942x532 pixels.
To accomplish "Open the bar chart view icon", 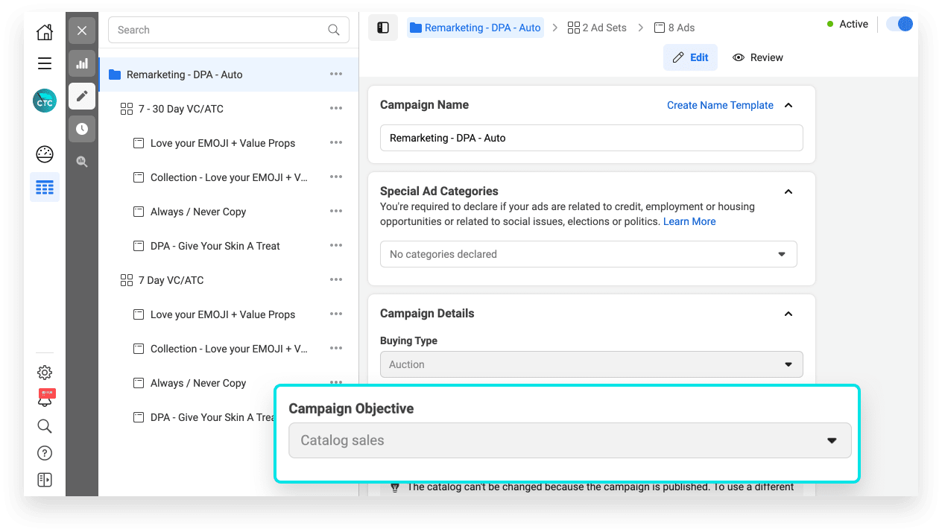I will click(82, 63).
